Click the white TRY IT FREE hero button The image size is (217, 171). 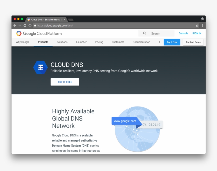tap(65, 82)
